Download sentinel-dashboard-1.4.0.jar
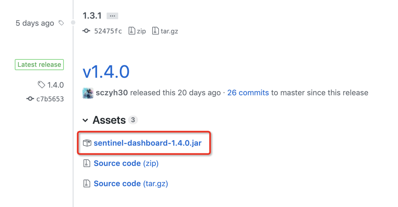The image size is (398, 207). pos(148,143)
